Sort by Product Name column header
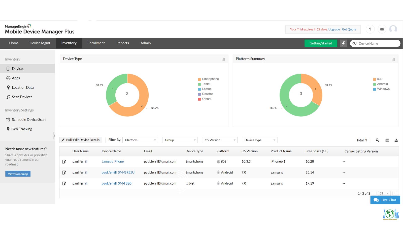This screenshot has width=403, height=227. click(x=281, y=151)
